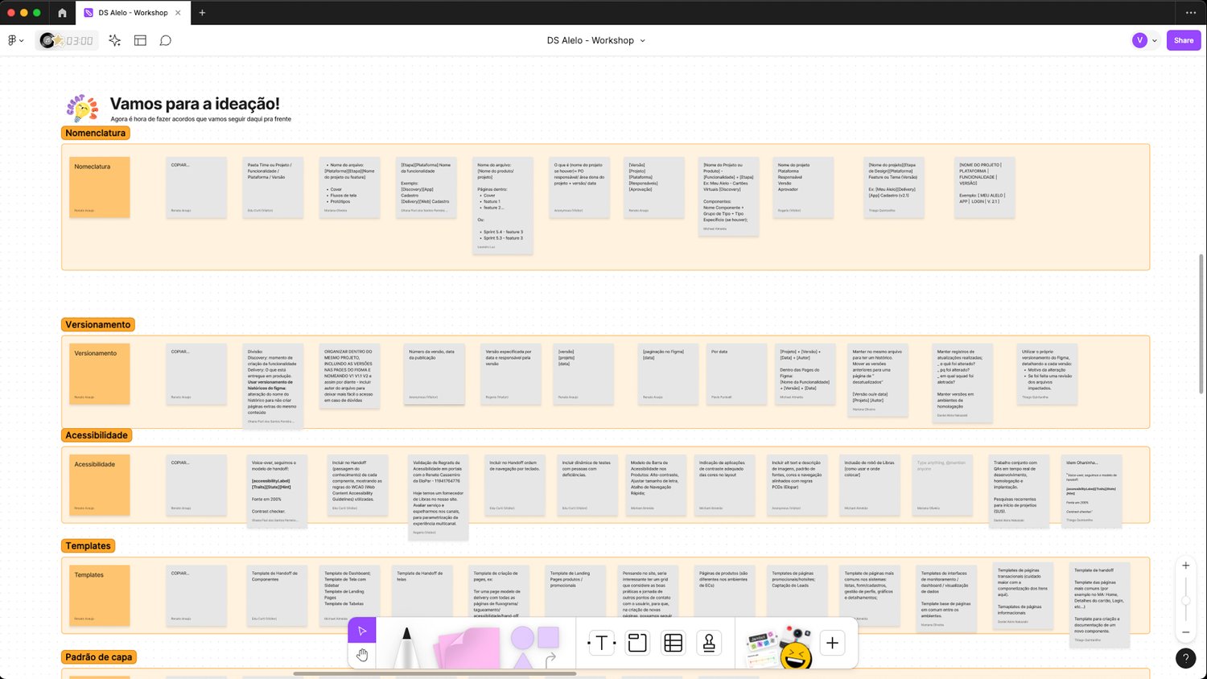Select the orange Nomeclatura sticky note
Image resolution: width=1207 pixels, height=679 pixels.
[100, 187]
